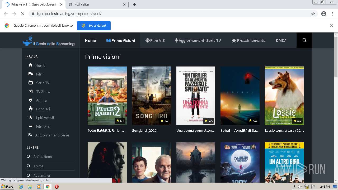
Task: Click the Film camera icon in sidebar
Action: (x=31, y=74)
